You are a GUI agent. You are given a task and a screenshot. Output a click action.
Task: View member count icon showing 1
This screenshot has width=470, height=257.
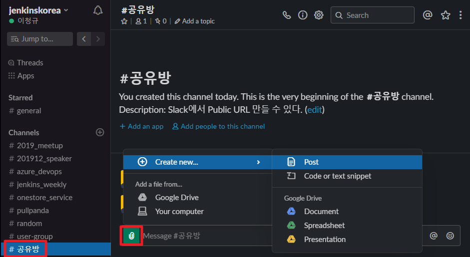point(141,21)
